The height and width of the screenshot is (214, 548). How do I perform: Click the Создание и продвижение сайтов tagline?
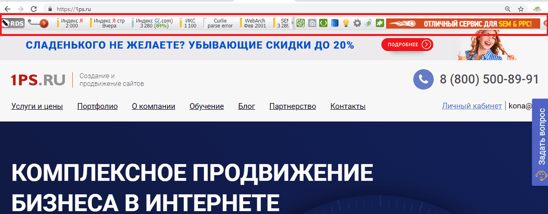click(x=111, y=80)
